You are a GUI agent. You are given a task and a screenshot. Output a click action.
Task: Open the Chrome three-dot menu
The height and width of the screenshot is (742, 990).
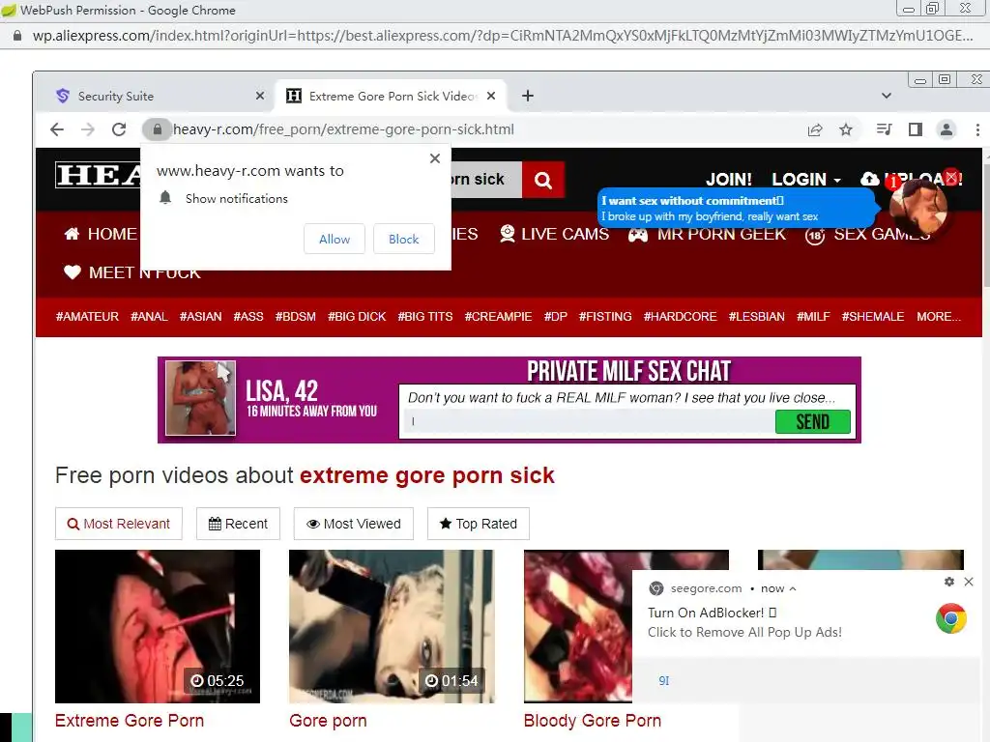point(977,130)
